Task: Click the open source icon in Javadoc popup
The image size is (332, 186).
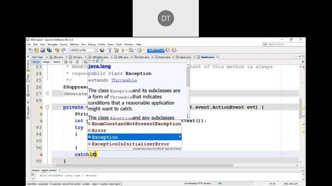Action: tap(102, 61)
